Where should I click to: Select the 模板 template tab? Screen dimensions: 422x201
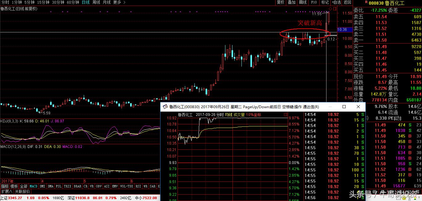click(14, 186)
